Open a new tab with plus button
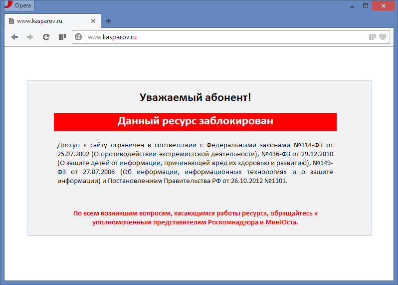 108,21
